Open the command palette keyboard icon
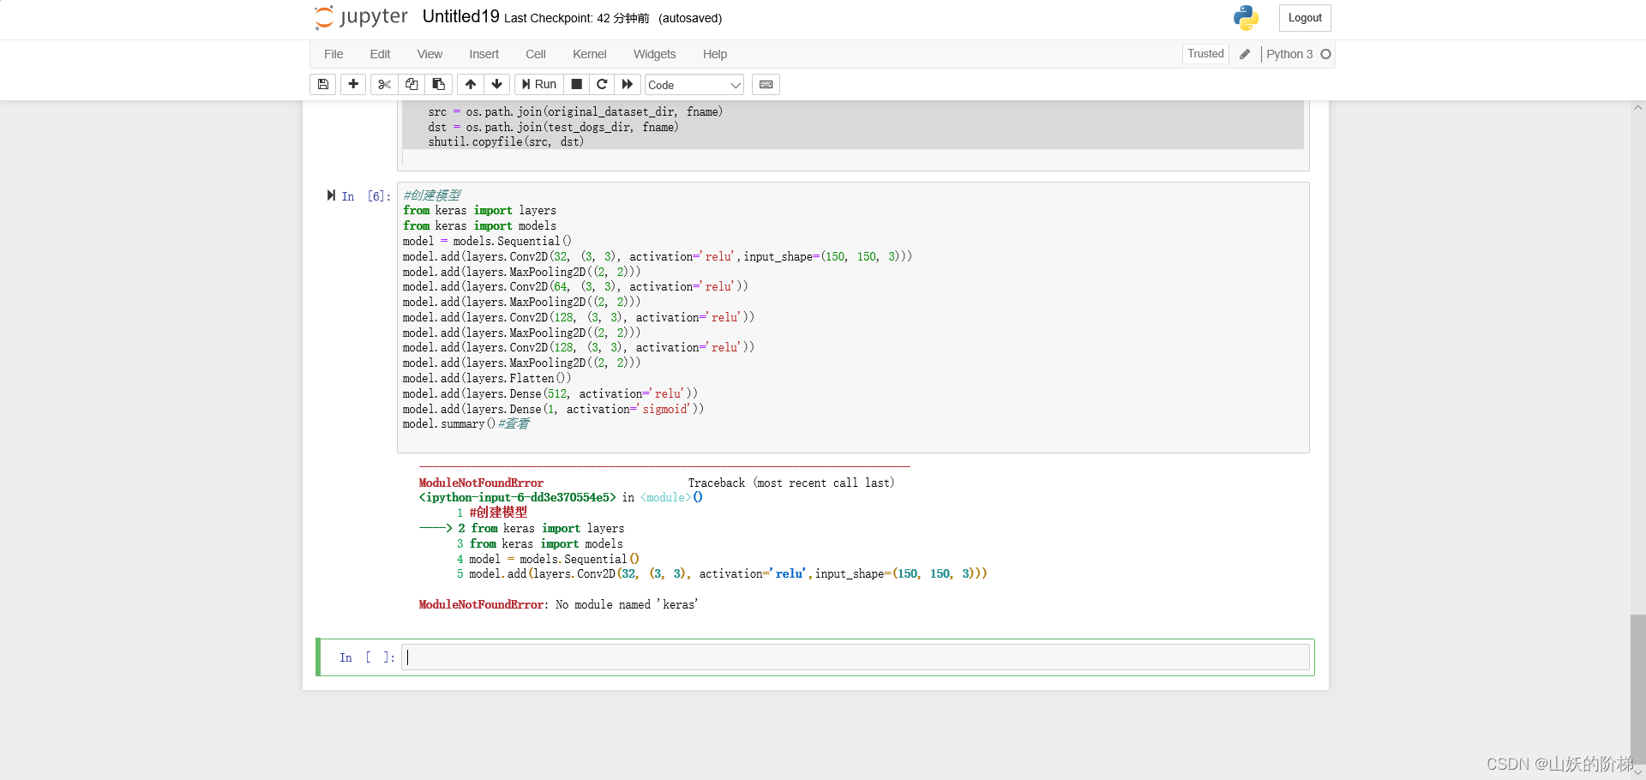This screenshot has width=1646, height=780. (x=766, y=84)
